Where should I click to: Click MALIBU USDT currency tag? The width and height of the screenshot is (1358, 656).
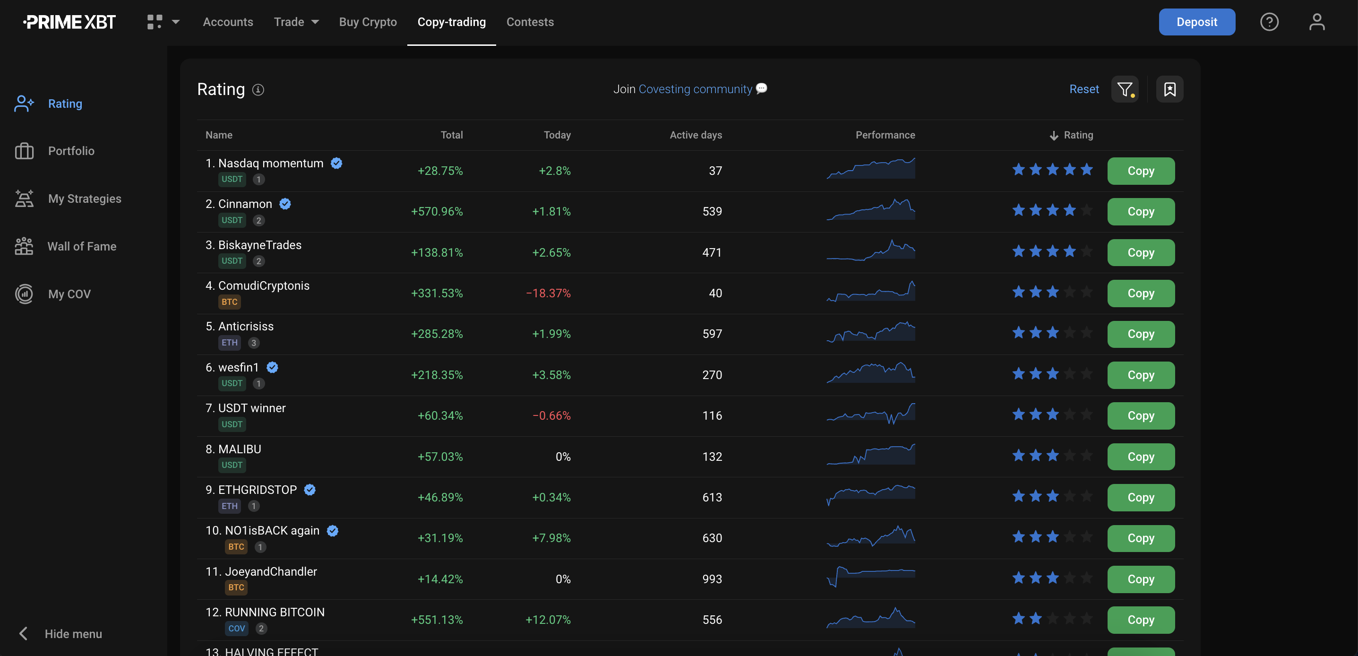tap(232, 465)
